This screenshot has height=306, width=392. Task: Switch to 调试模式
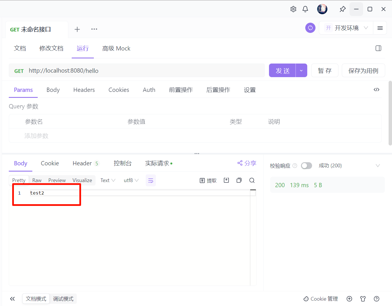coord(63,299)
